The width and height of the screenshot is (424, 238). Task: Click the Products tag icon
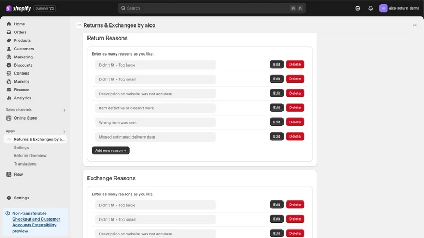click(8, 41)
